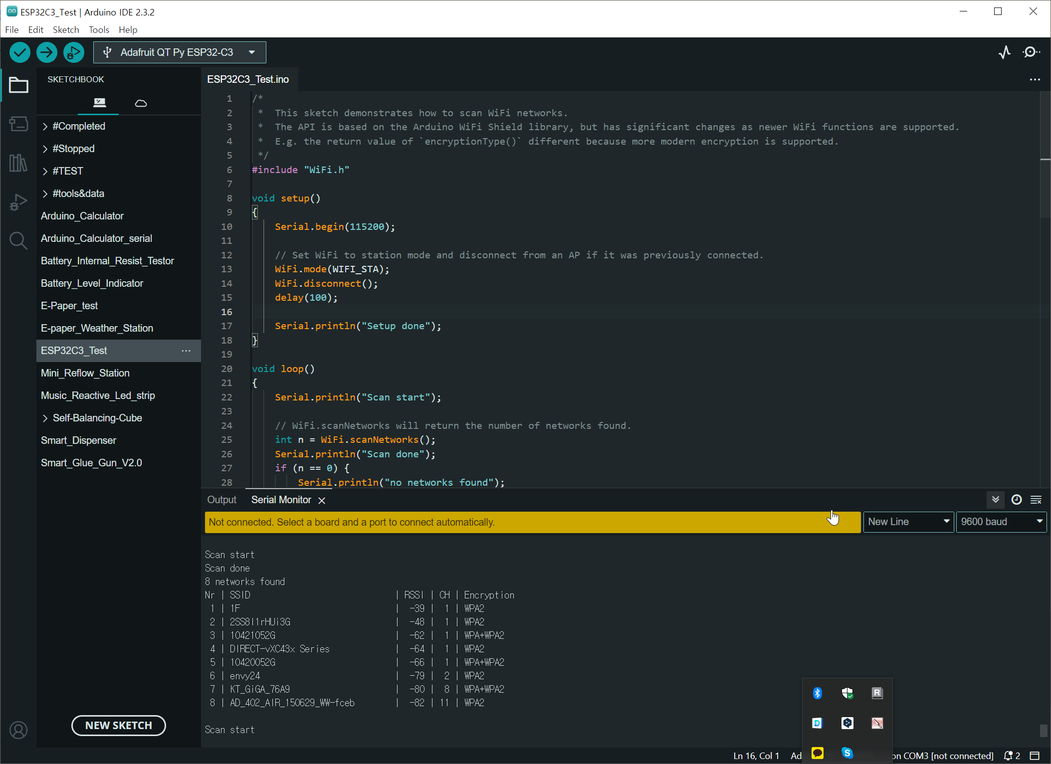The width and height of the screenshot is (1051, 764).
Task: Open Mini_Reflow_Station sketch
Action: pyautogui.click(x=119, y=373)
